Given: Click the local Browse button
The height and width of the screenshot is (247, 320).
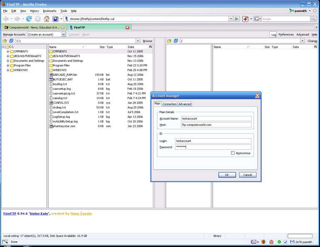Looking at the screenshot, I should (148, 41).
